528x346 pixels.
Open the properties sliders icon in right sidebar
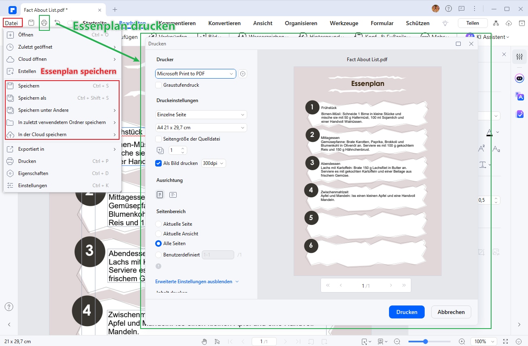519,57
